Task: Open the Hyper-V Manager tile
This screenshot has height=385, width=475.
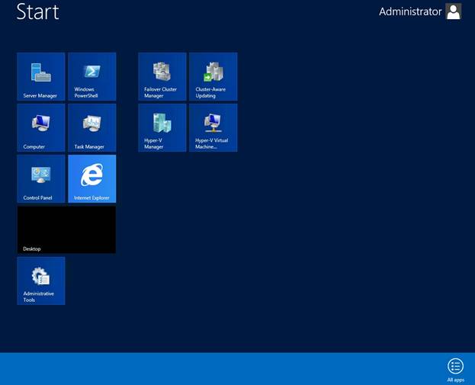Action: (162, 127)
